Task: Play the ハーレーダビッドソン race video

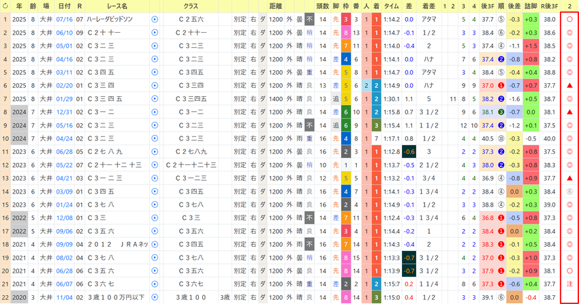Action: click(155, 19)
